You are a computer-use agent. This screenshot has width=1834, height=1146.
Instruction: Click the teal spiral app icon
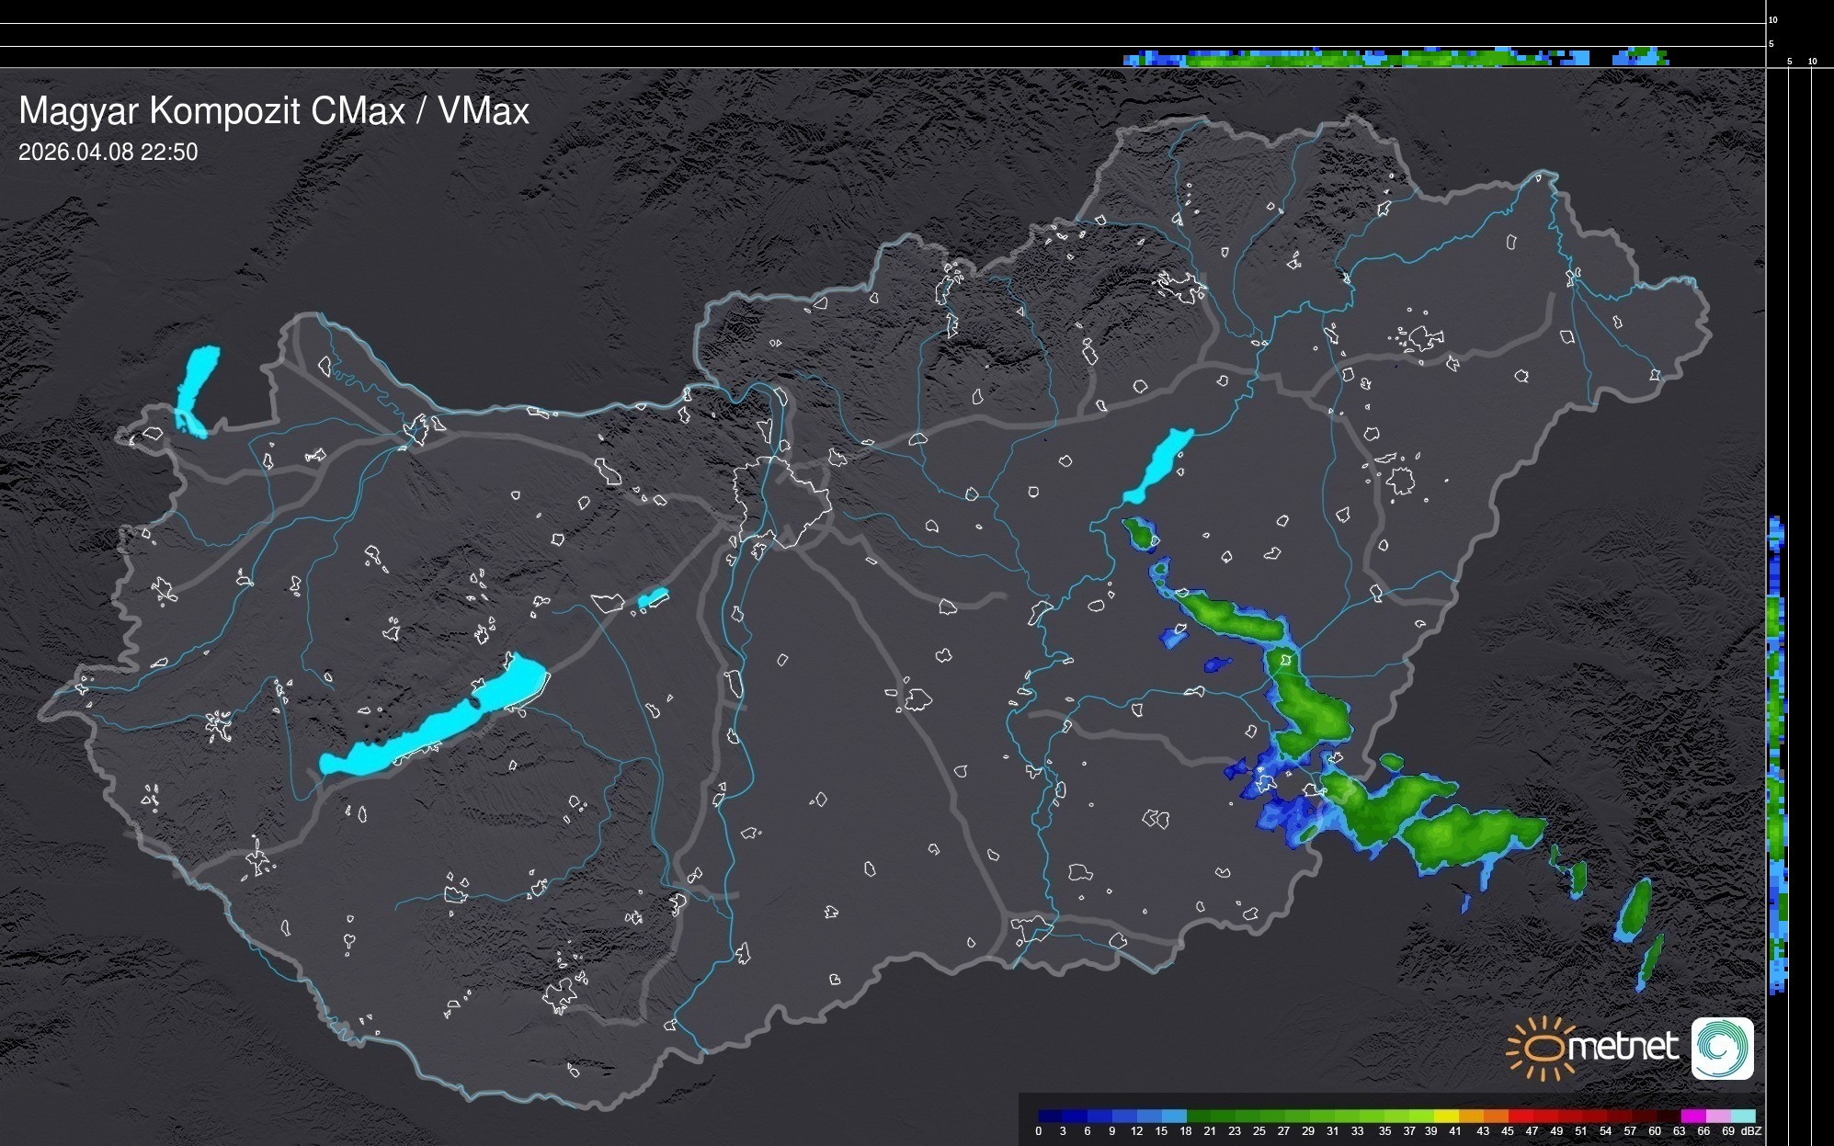[1722, 1048]
